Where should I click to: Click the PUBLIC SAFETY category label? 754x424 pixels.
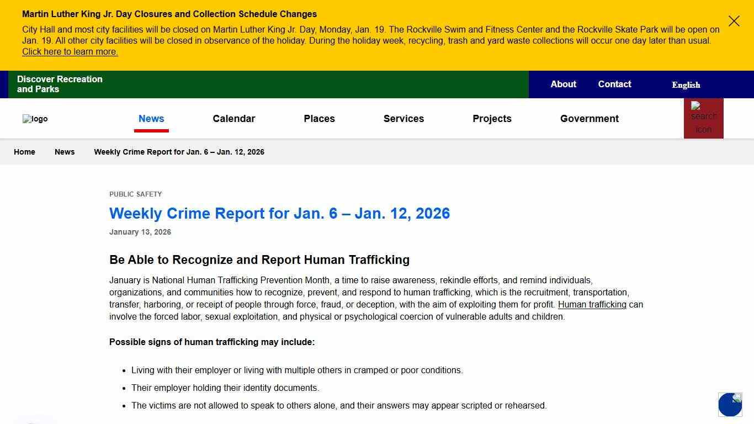point(135,194)
